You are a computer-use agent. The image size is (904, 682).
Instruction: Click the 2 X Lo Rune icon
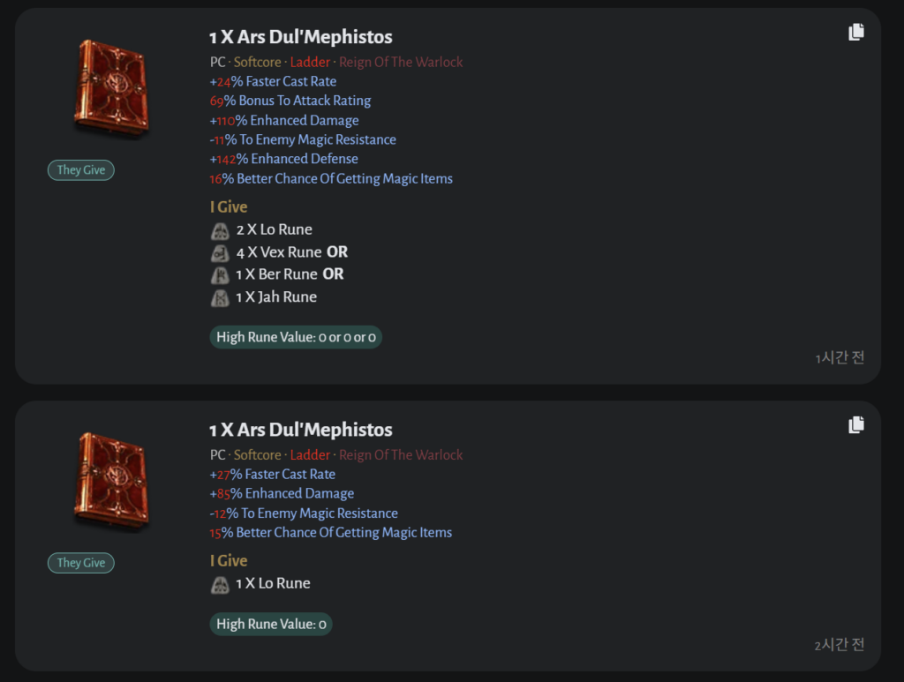click(220, 231)
